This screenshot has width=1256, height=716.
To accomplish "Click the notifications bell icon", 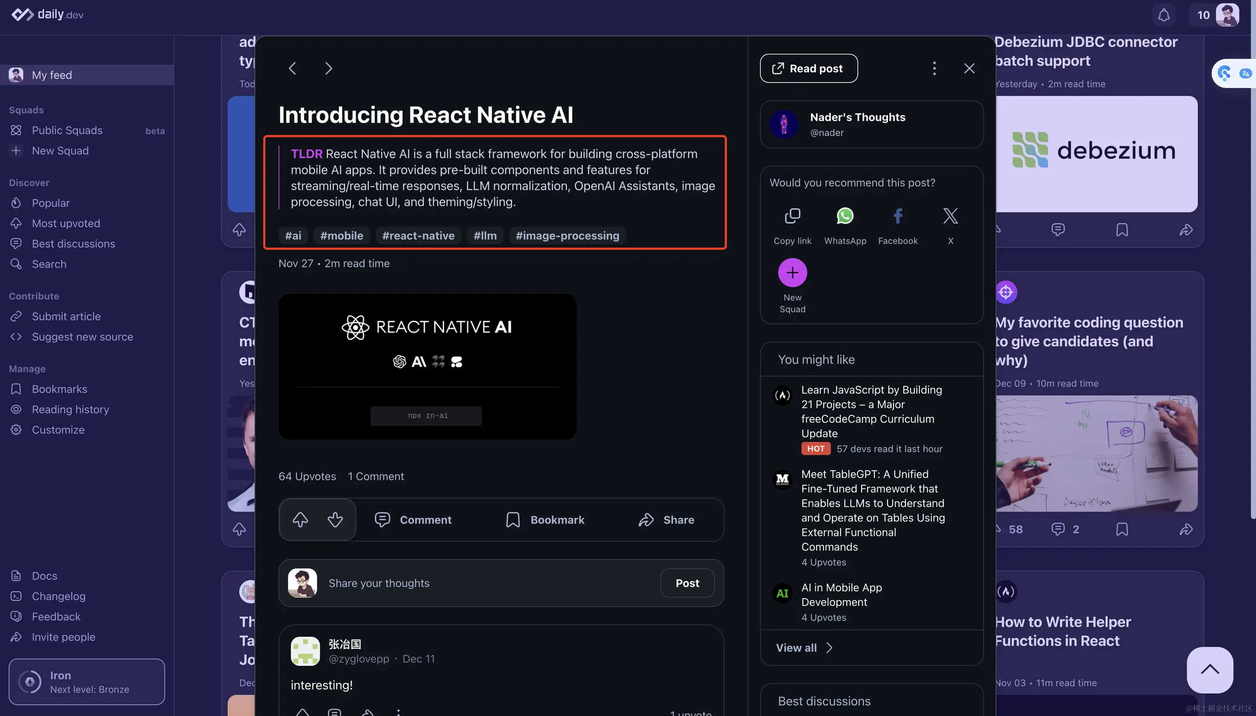I will pyautogui.click(x=1163, y=15).
